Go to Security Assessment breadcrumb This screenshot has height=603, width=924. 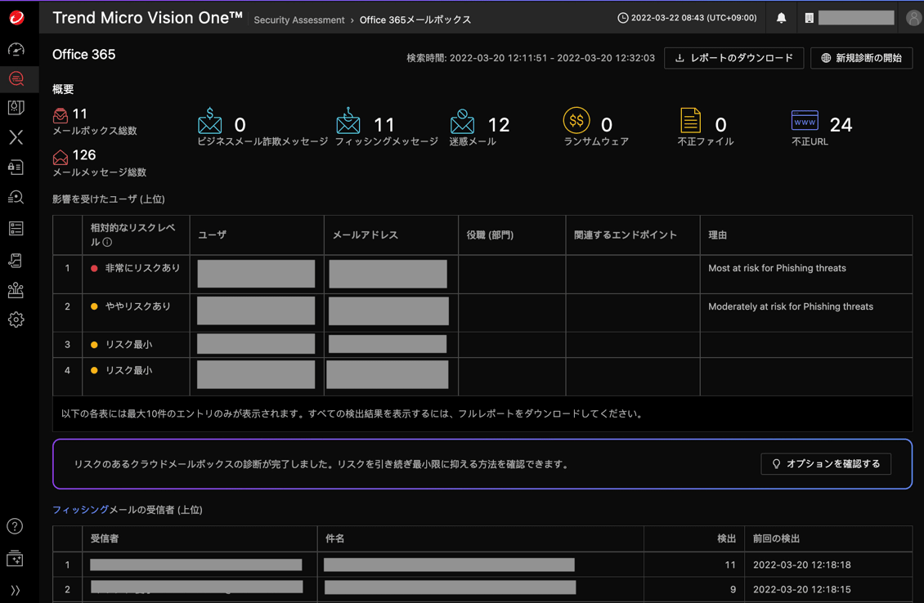click(x=298, y=20)
